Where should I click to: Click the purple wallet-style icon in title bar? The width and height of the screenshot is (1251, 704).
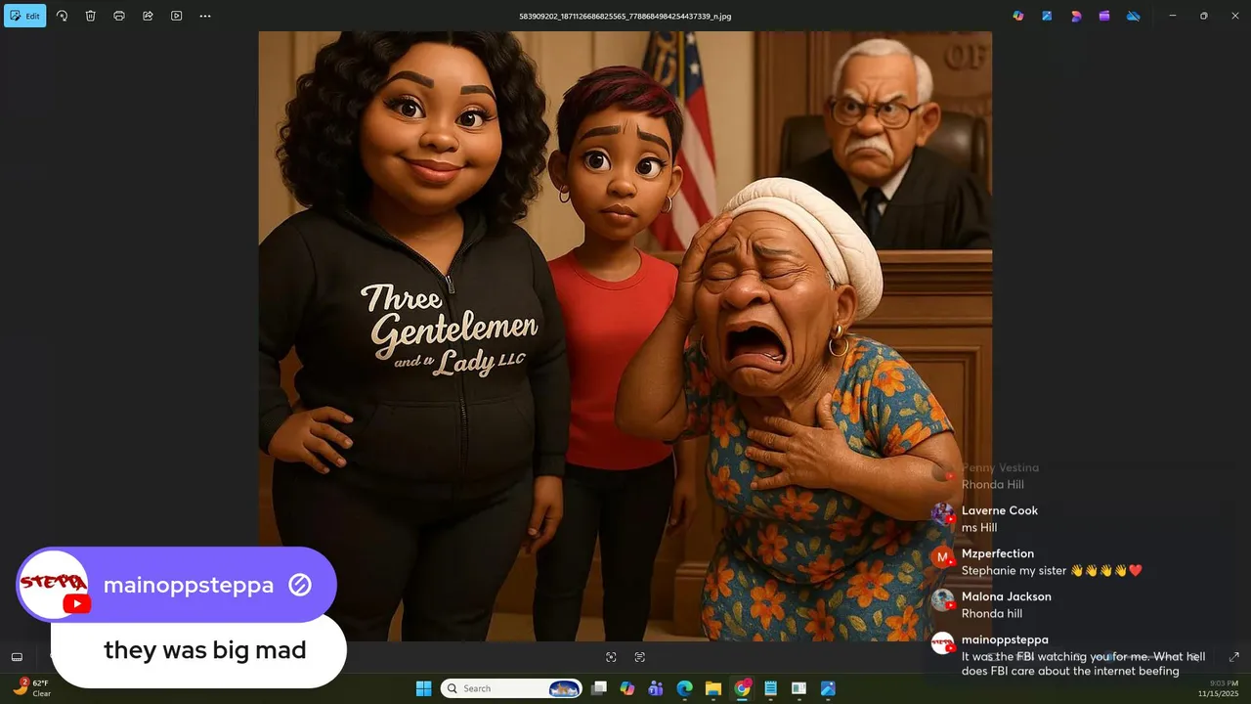click(1104, 16)
